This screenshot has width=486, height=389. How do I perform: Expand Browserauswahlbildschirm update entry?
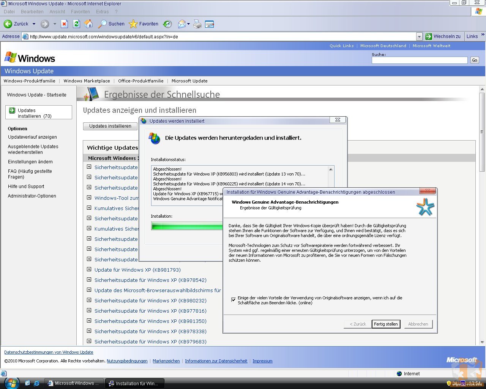pos(89,290)
